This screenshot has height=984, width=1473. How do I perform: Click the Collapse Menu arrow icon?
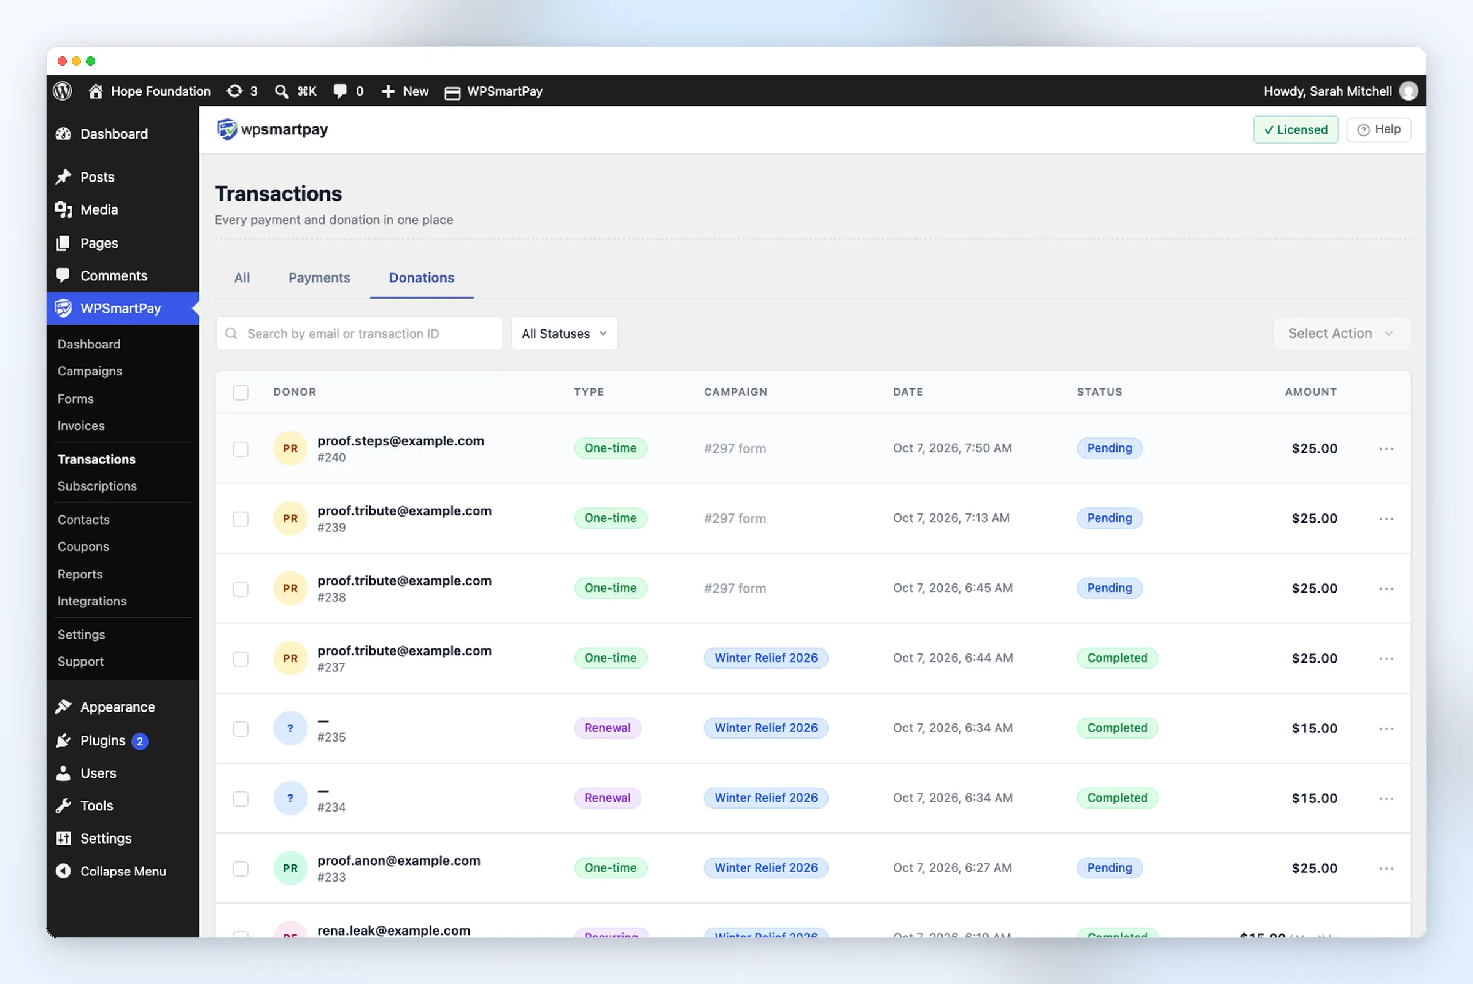(x=63, y=871)
